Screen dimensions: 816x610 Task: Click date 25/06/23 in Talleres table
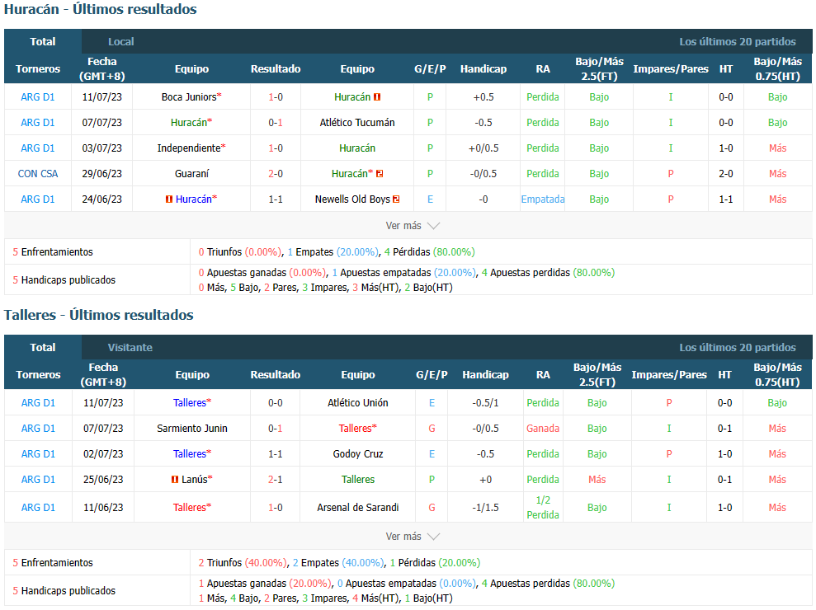click(x=103, y=480)
